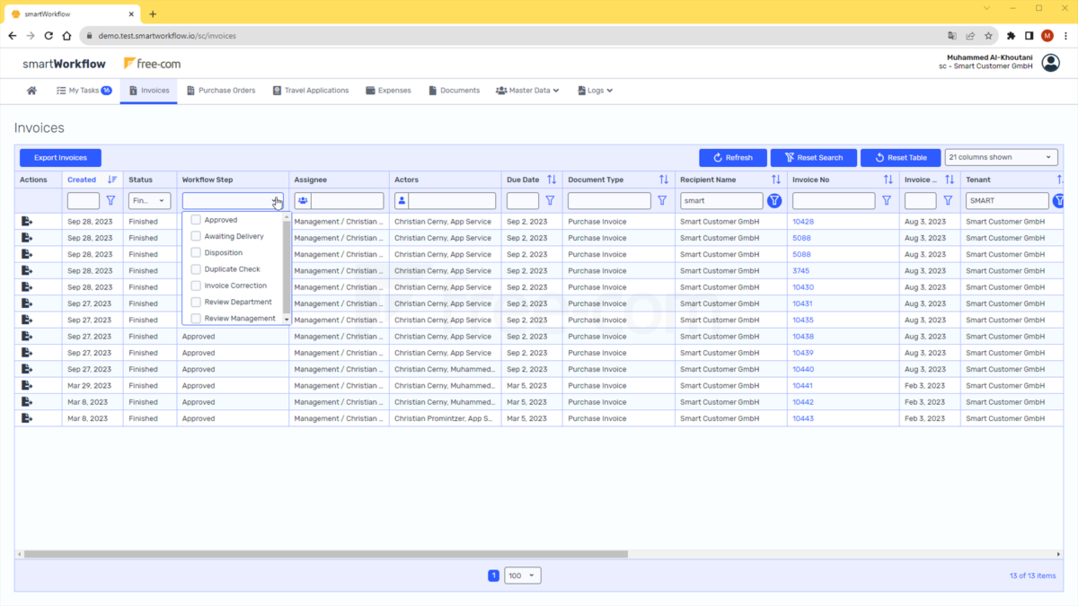Click the export action icon in first invoice row

[x=27, y=222]
